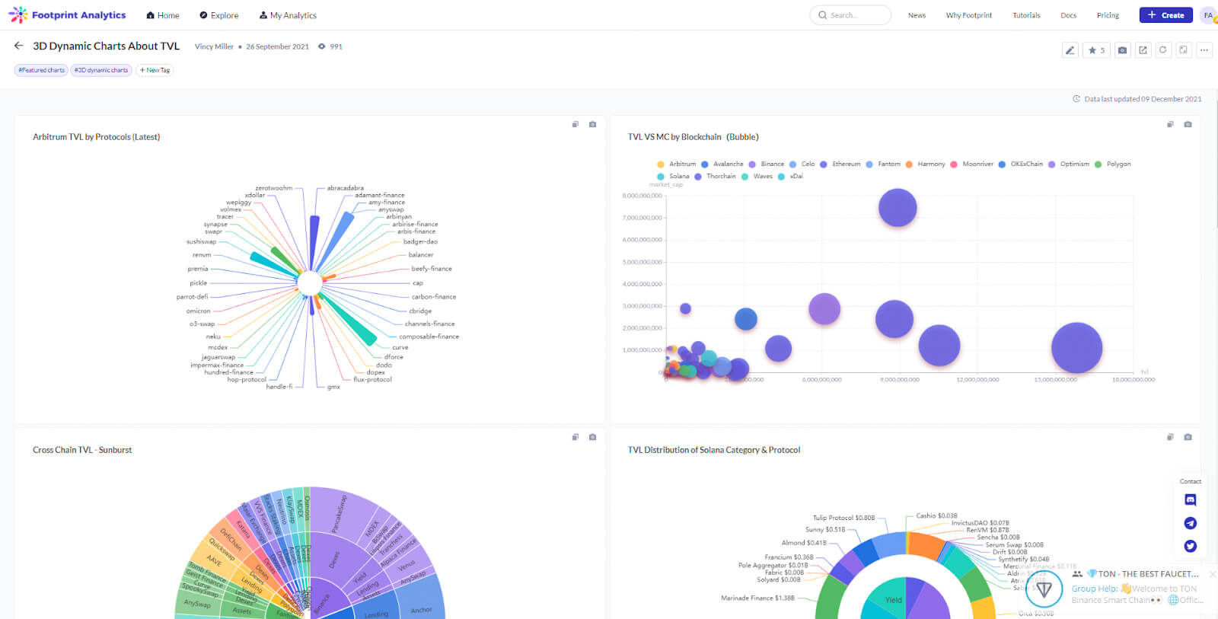Open the fullscreen view icon
1218x619 pixels.
click(1183, 50)
